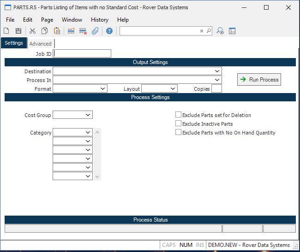This screenshot has width=300, height=252.
Task: Open the Cost Group dropdown
Action: [88, 115]
